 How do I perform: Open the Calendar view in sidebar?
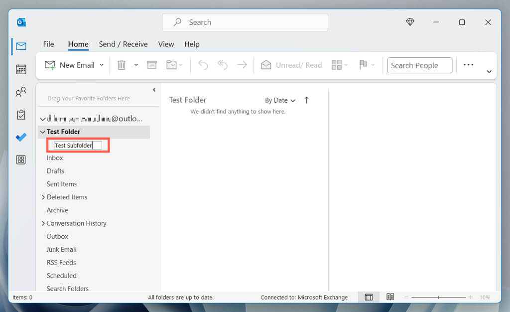click(x=21, y=69)
